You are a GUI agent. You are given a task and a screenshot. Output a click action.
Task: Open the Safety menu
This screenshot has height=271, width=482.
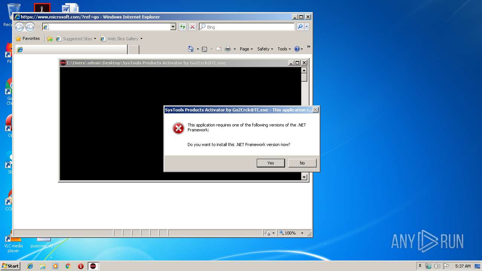coord(265,49)
